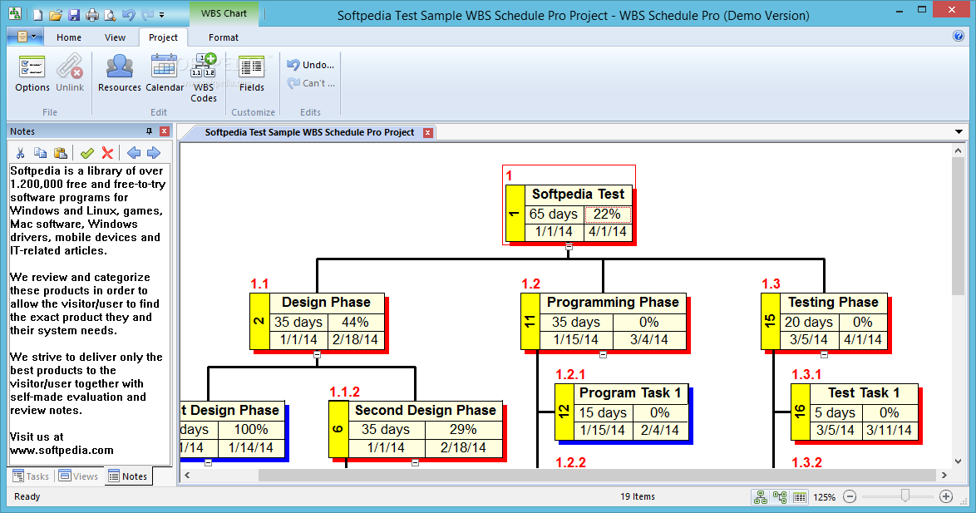The width and height of the screenshot is (976, 513).
Task: Close the Notes panel
Action: click(x=165, y=131)
